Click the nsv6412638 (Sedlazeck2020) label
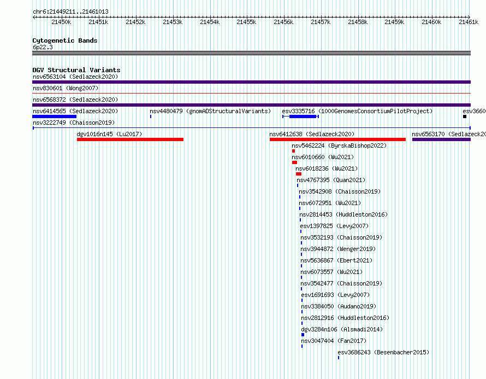486x379 pixels. pyautogui.click(x=312, y=134)
